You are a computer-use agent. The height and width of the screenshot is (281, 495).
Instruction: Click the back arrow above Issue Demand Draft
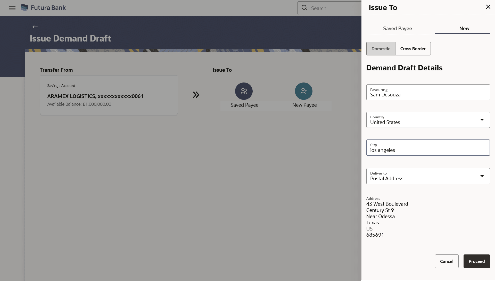(x=35, y=27)
